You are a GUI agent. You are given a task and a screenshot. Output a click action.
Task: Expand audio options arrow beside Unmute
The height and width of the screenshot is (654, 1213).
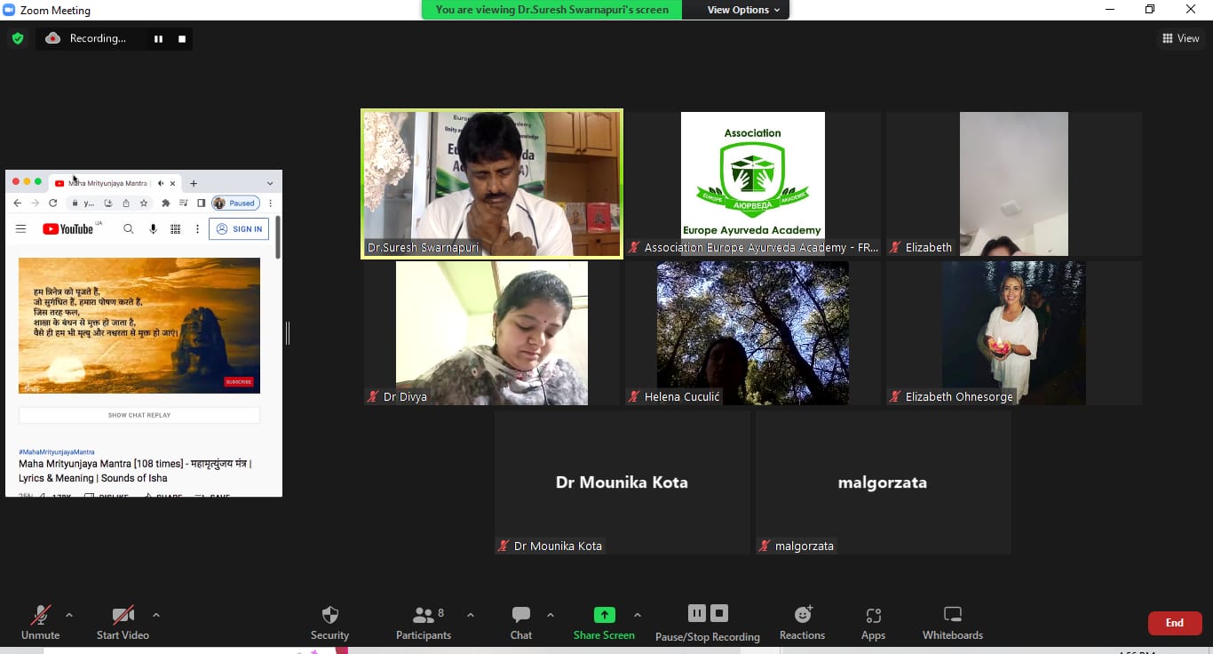[69, 615]
